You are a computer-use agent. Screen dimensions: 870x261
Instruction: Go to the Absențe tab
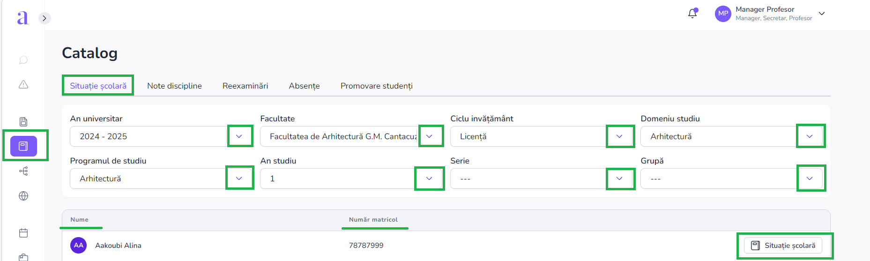click(304, 86)
